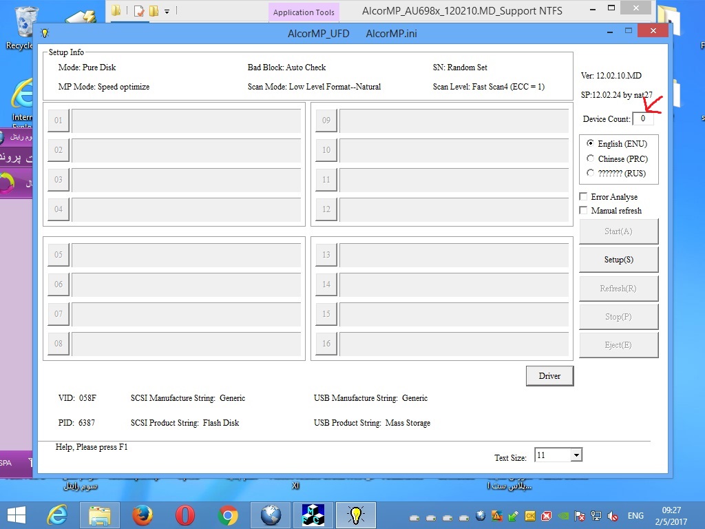The height and width of the screenshot is (529, 705).
Task: Click port button 02
Action: click(x=59, y=149)
